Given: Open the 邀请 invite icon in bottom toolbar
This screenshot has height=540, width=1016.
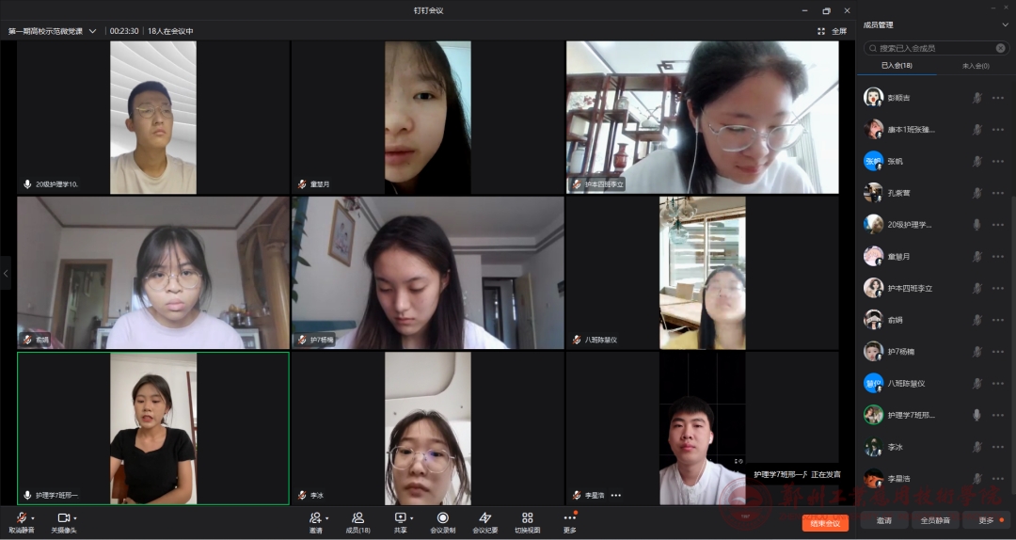Looking at the screenshot, I should [315, 517].
